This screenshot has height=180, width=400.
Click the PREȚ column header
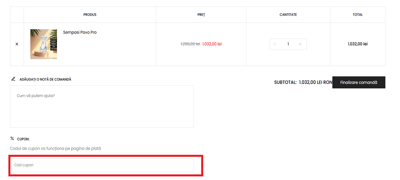pos(201,15)
